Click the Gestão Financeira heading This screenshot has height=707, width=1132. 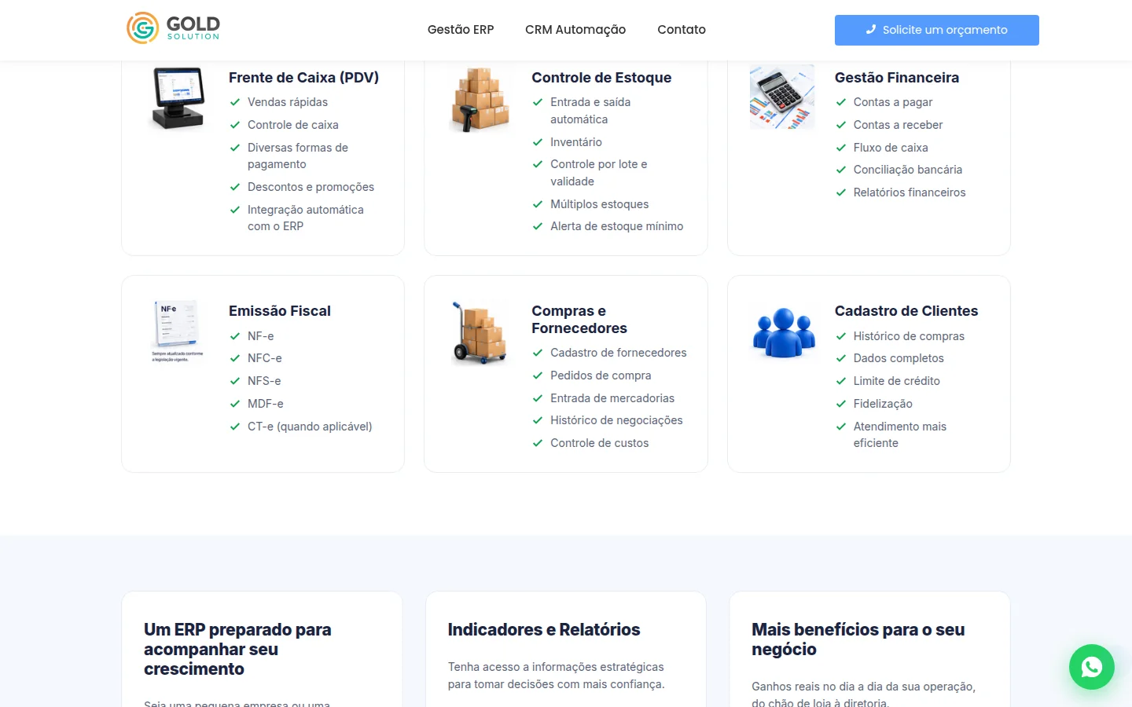click(897, 78)
